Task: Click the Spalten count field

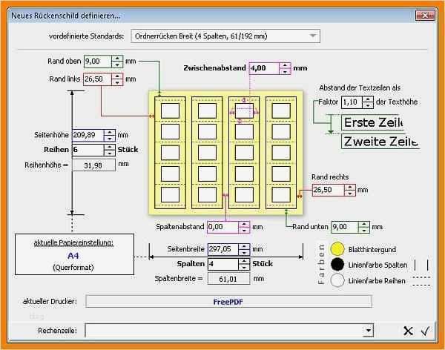Action: (223, 264)
